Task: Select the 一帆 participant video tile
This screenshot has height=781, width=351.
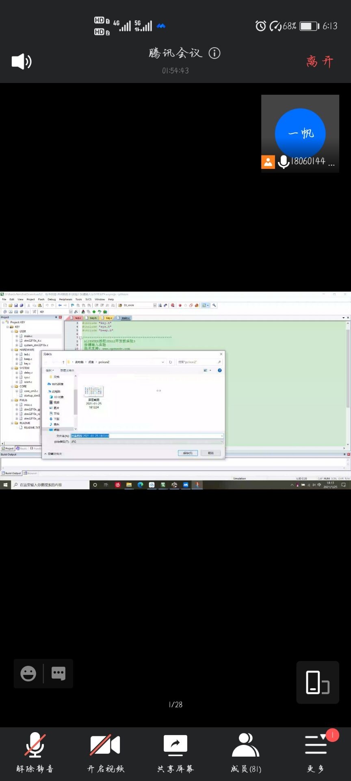Action: tap(300, 133)
